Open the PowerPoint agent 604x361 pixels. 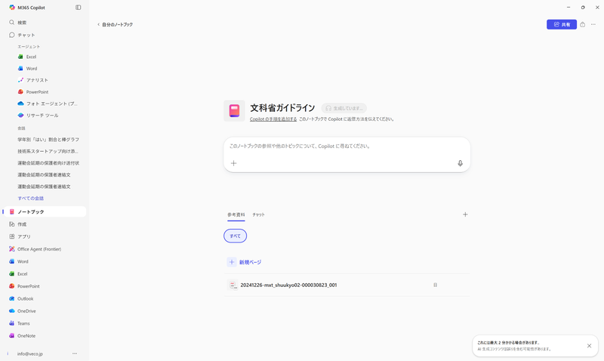click(48, 91)
